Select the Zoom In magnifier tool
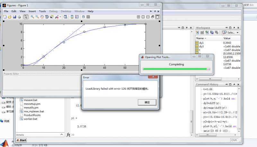Screen dimensions: 257x147 coord(32,17)
